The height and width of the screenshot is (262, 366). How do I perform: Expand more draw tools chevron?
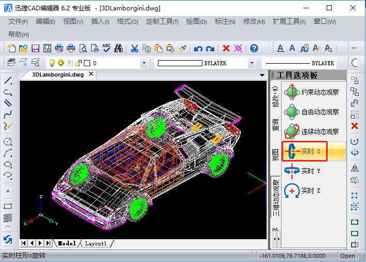click(8, 226)
